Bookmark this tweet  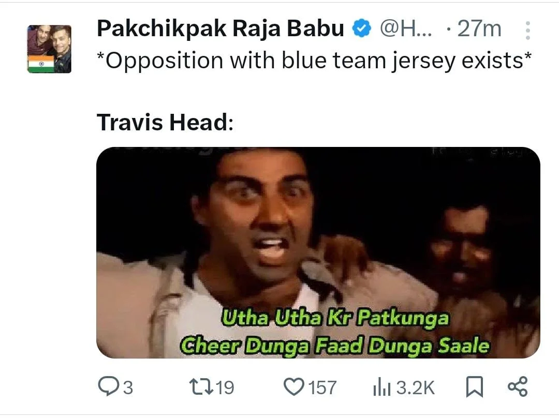tap(475, 386)
